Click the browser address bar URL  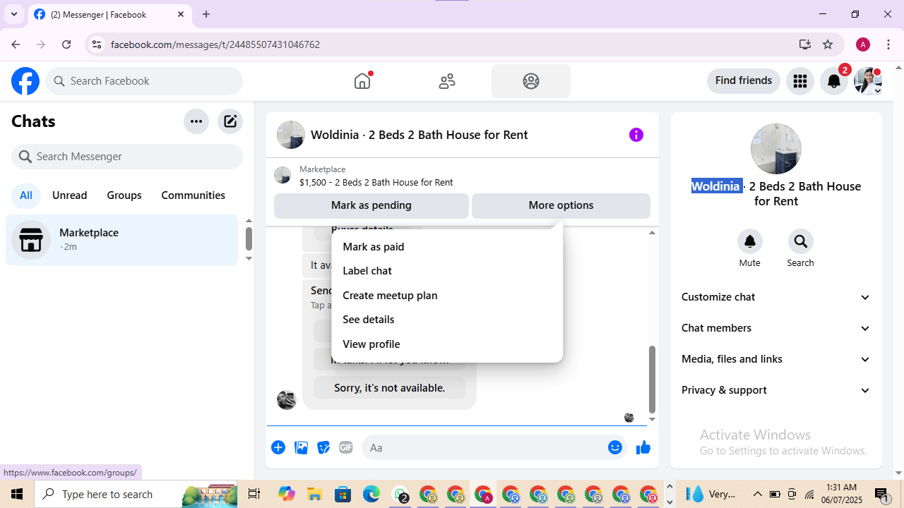point(215,44)
